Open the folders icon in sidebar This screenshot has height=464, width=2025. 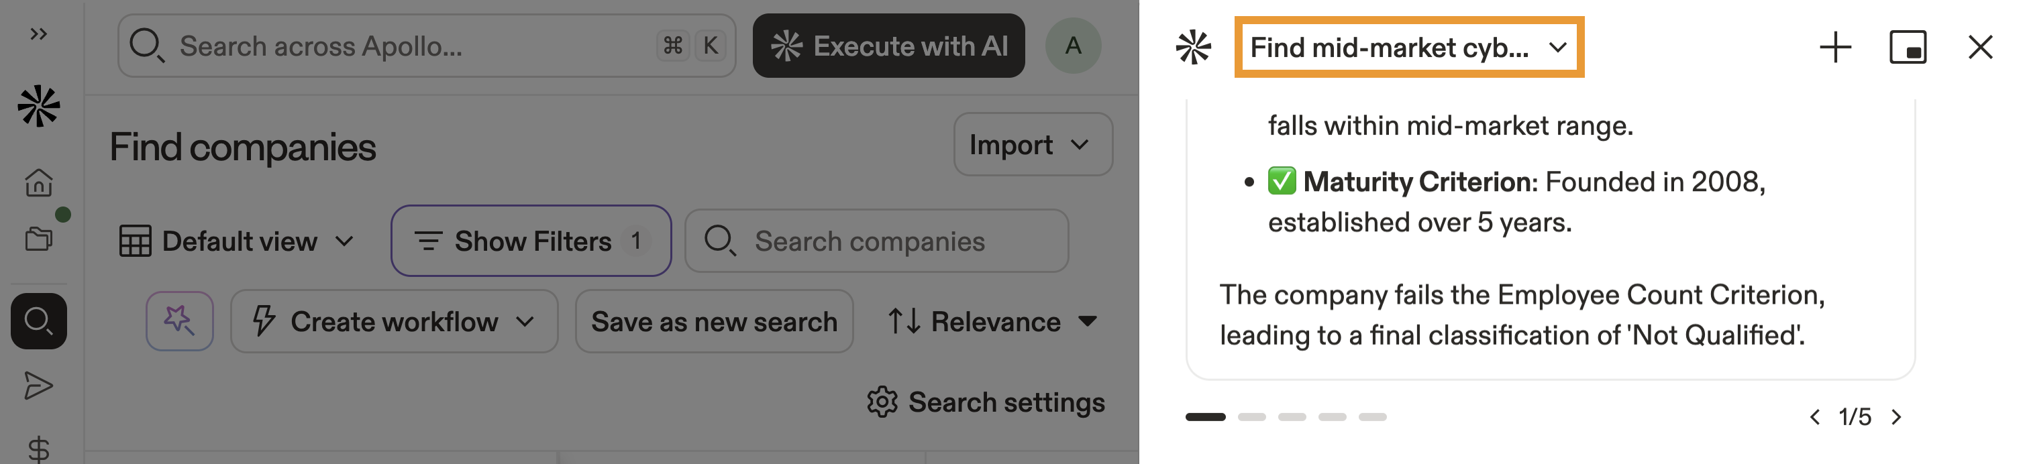click(x=38, y=238)
